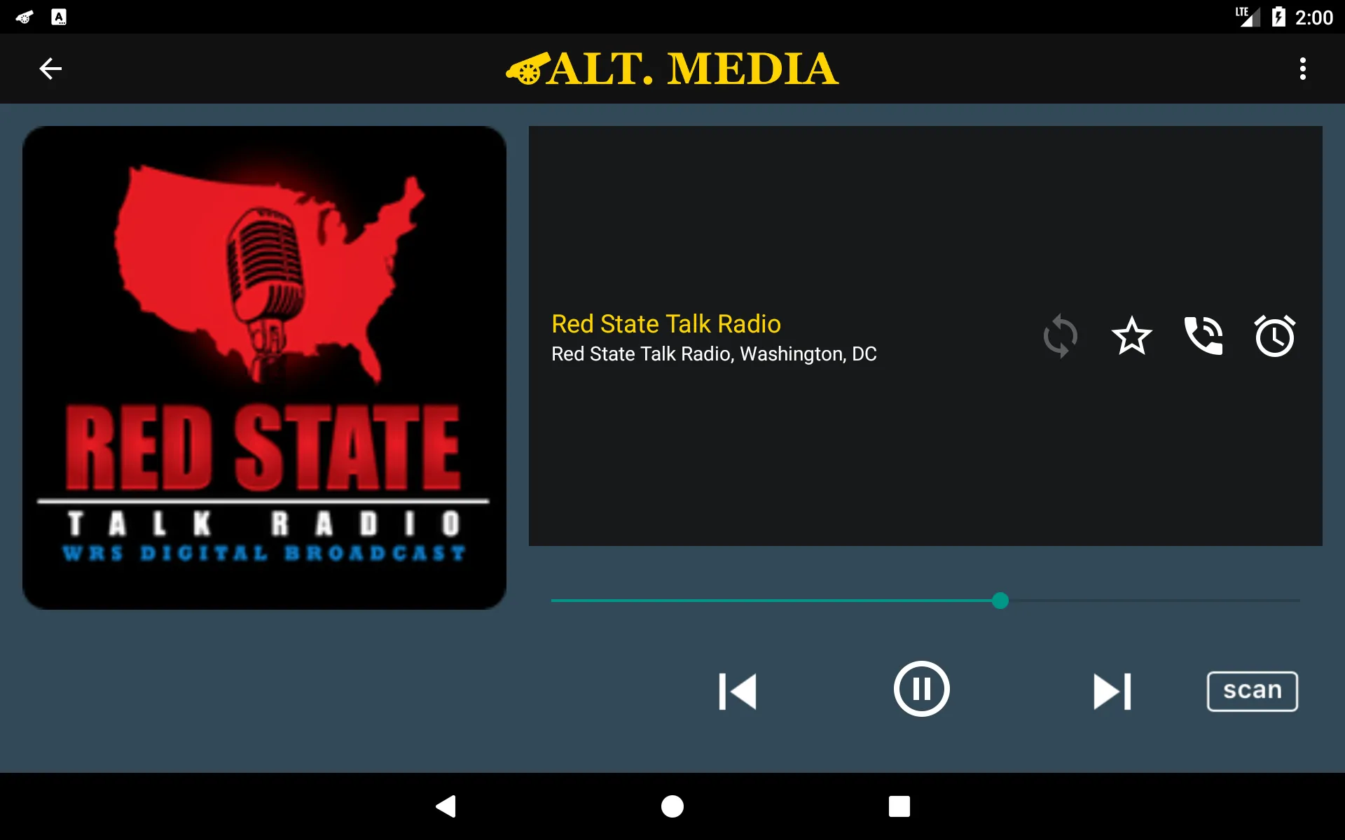Tap the pause button to stop playback
1345x840 pixels.
[x=921, y=690]
